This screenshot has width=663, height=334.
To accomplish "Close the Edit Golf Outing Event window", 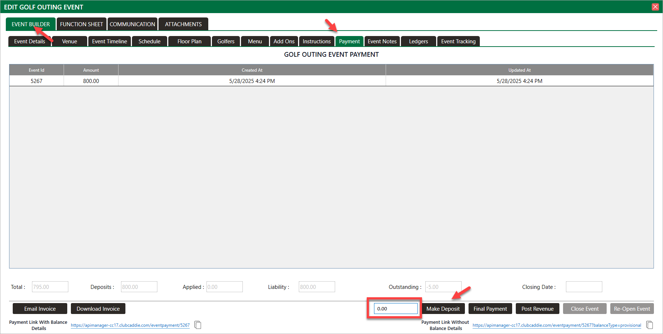I will click(x=655, y=7).
